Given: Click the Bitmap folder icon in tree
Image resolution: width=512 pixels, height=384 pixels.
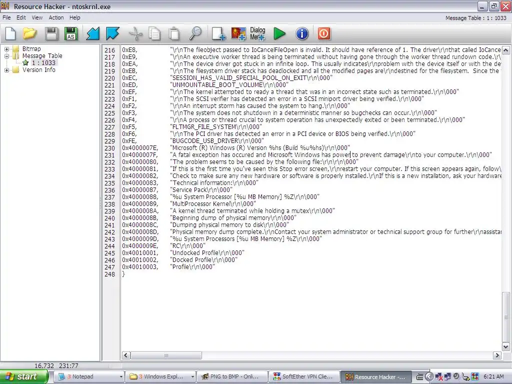Looking at the screenshot, I should coord(15,49).
